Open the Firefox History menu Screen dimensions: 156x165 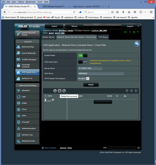[x=21, y=2]
